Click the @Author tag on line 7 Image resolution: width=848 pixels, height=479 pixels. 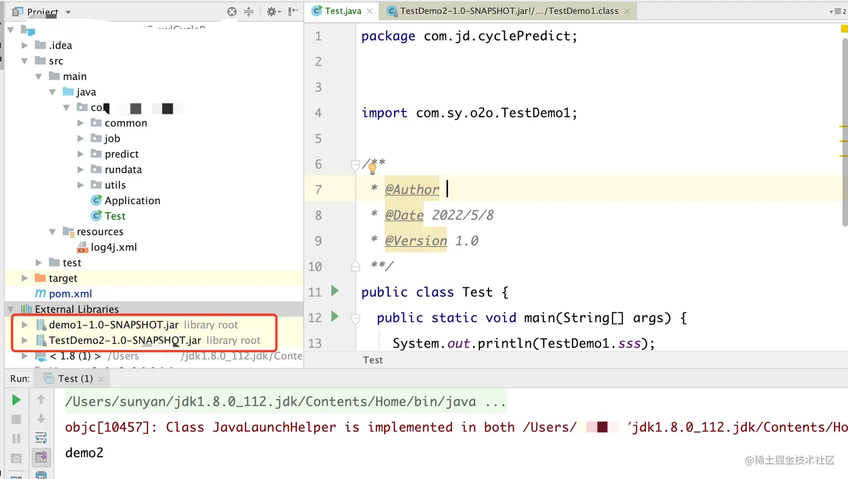tap(412, 190)
